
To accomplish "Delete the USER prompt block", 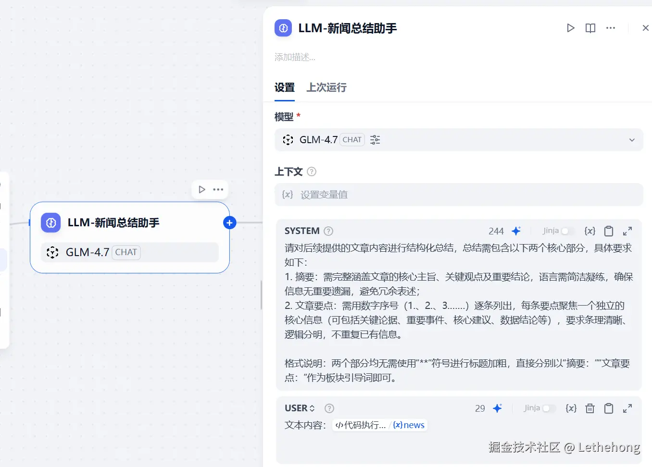I will point(590,408).
